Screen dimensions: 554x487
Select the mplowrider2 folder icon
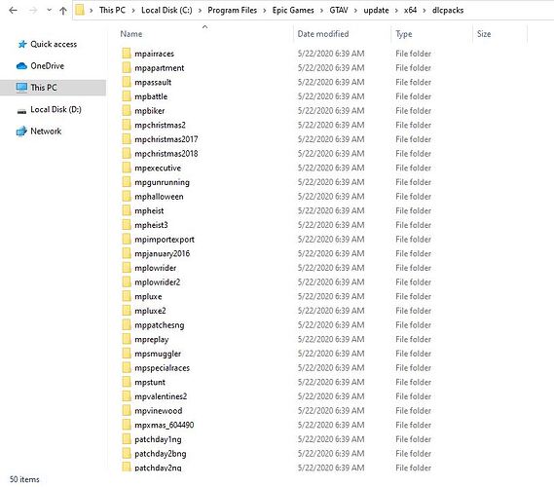[x=127, y=282]
